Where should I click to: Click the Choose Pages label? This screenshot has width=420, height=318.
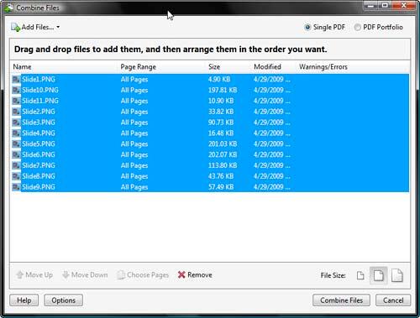pyautogui.click(x=148, y=275)
